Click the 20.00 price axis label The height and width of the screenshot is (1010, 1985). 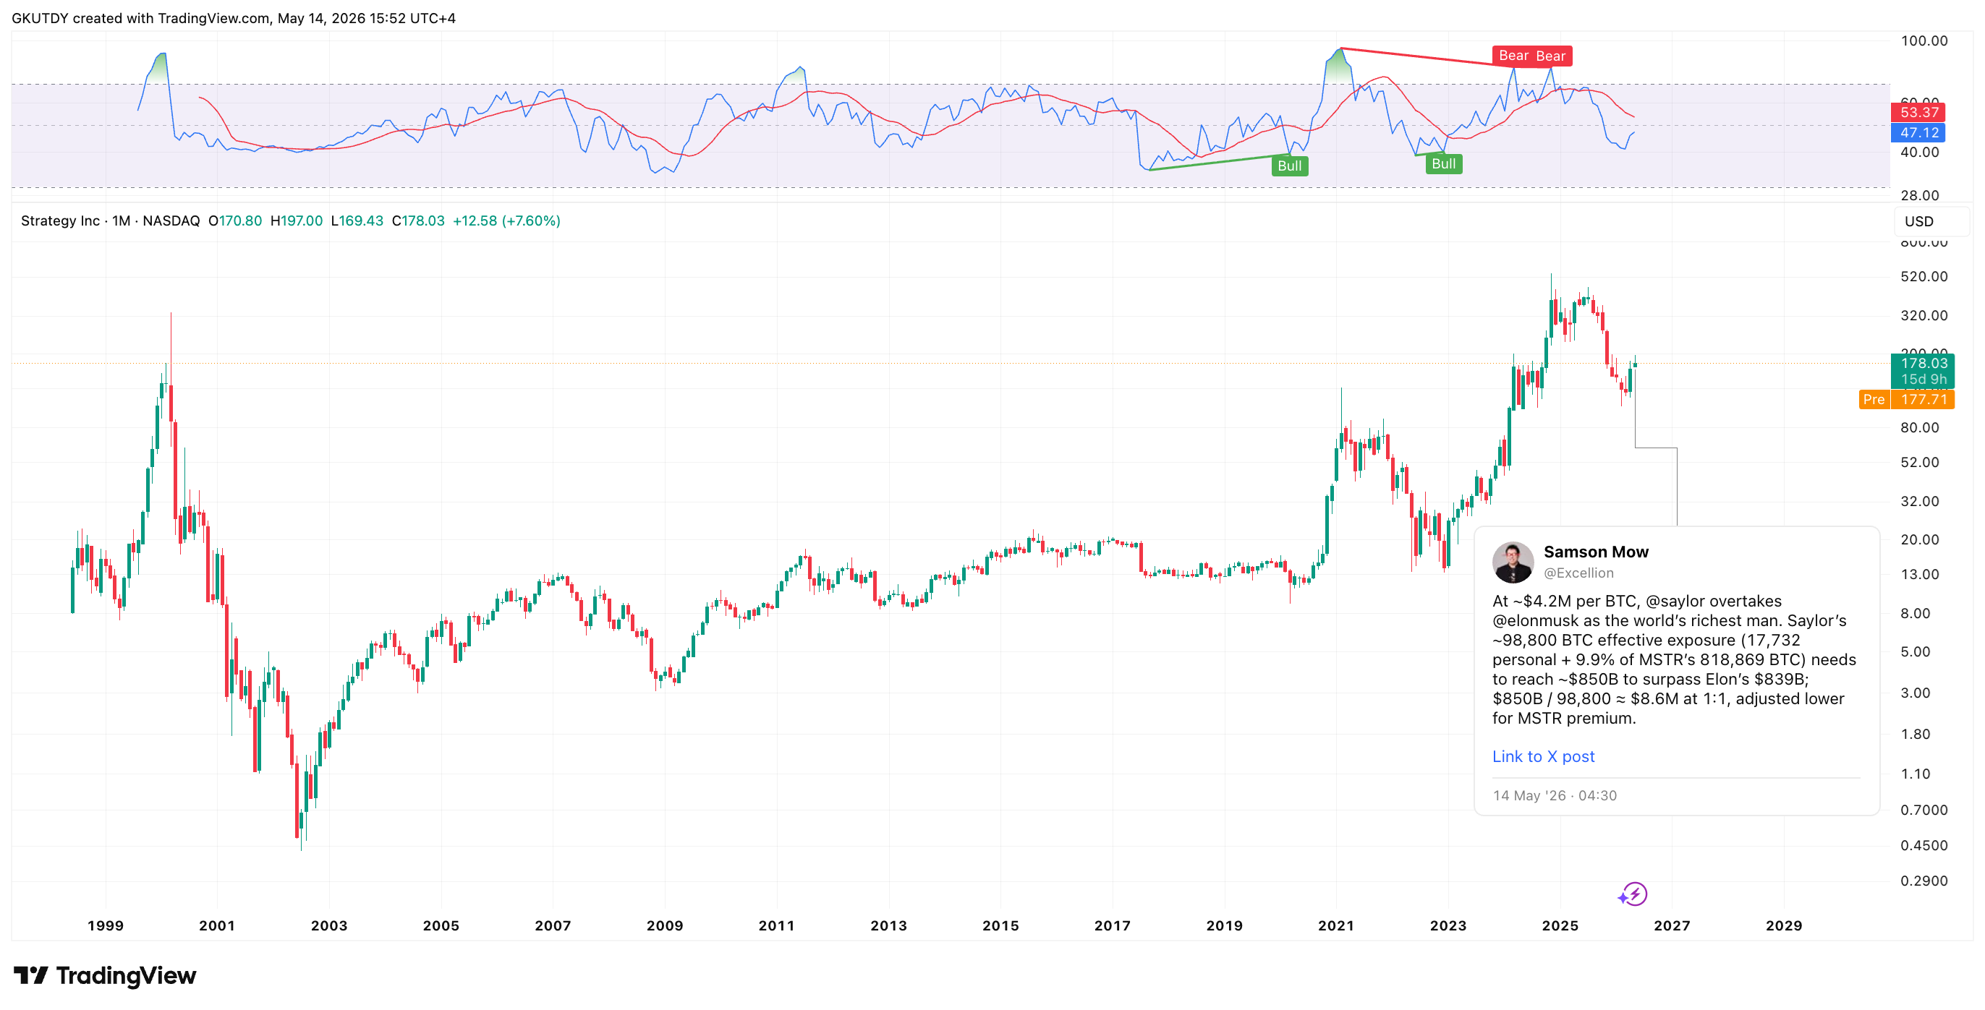[1919, 539]
